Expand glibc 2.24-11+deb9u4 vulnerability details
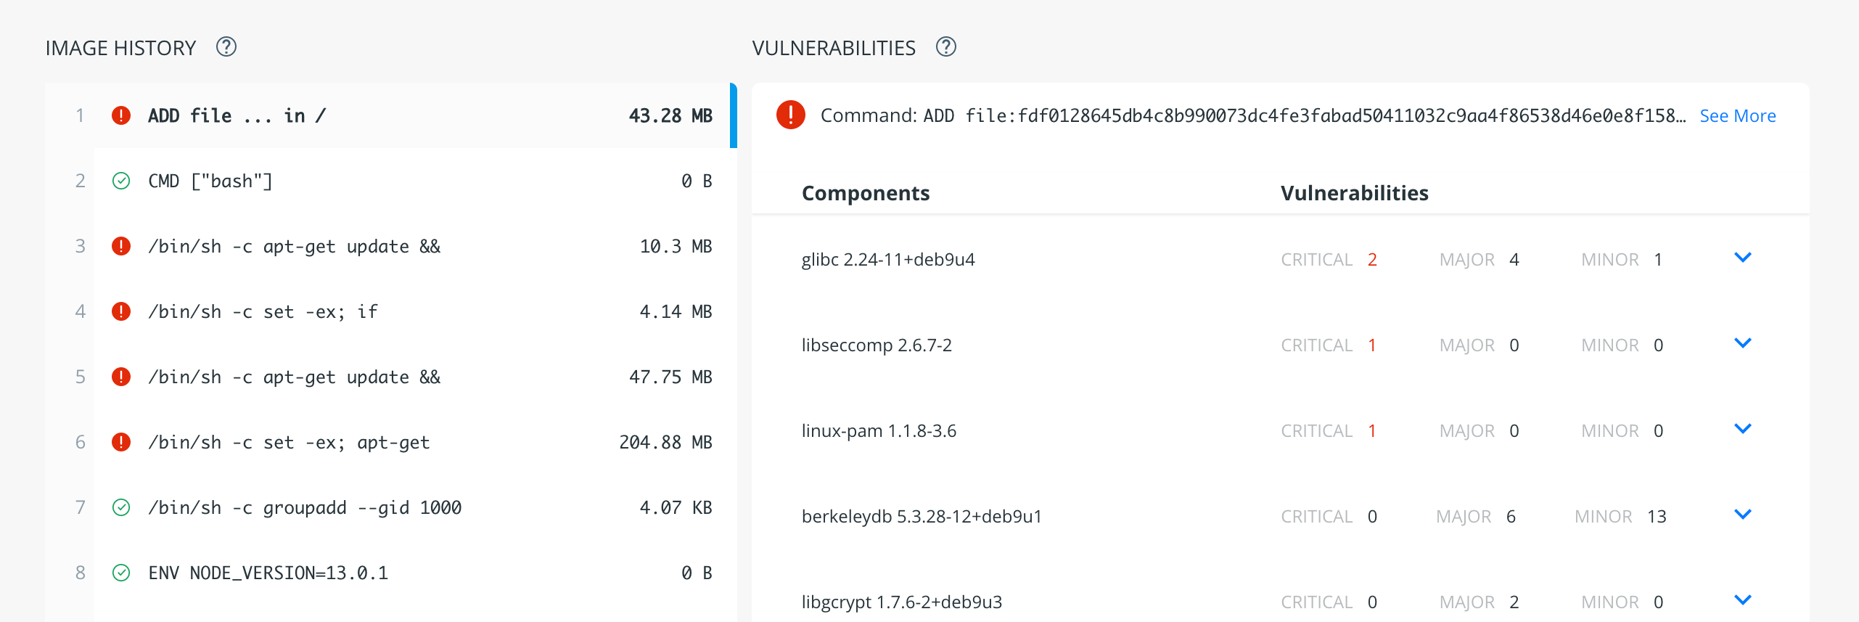The width and height of the screenshot is (1859, 622). pos(1742,258)
